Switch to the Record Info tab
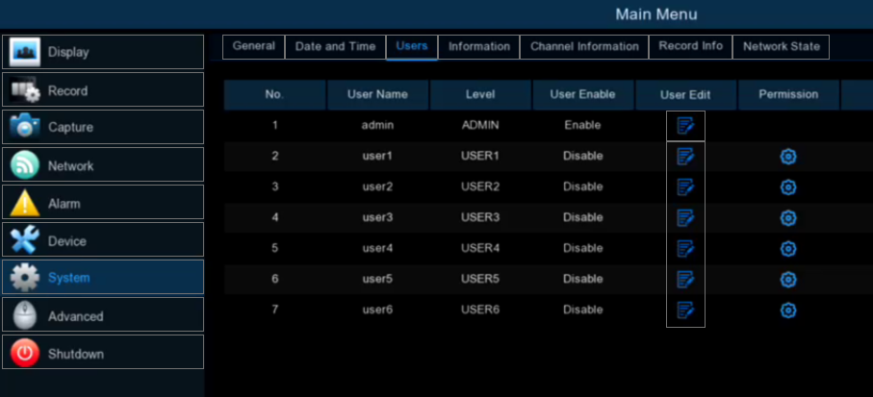This screenshot has height=397, width=873. 690,47
